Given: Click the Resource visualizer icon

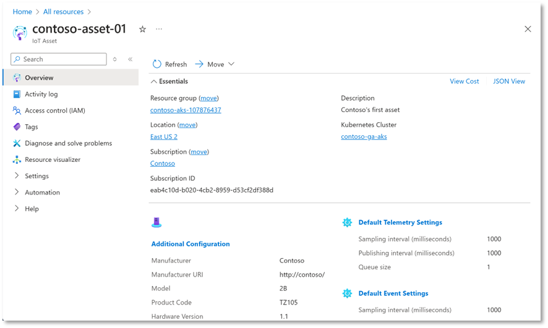Looking at the screenshot, I should (x=17, y=159).
